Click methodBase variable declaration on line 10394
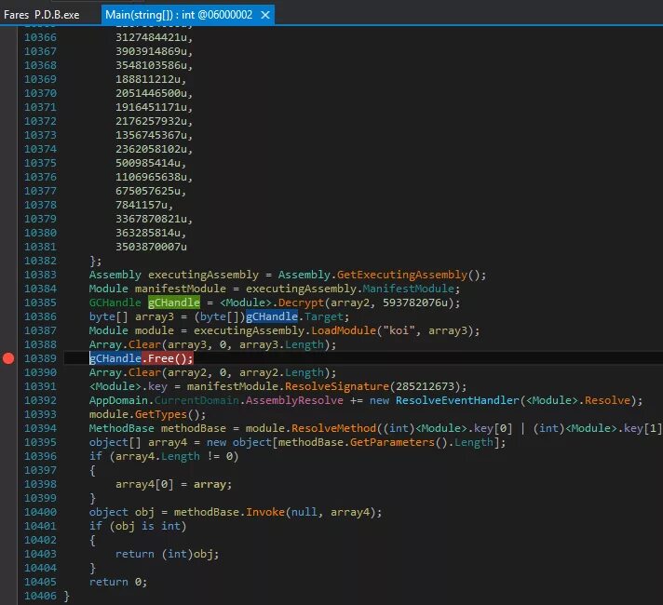 [194, 428]
